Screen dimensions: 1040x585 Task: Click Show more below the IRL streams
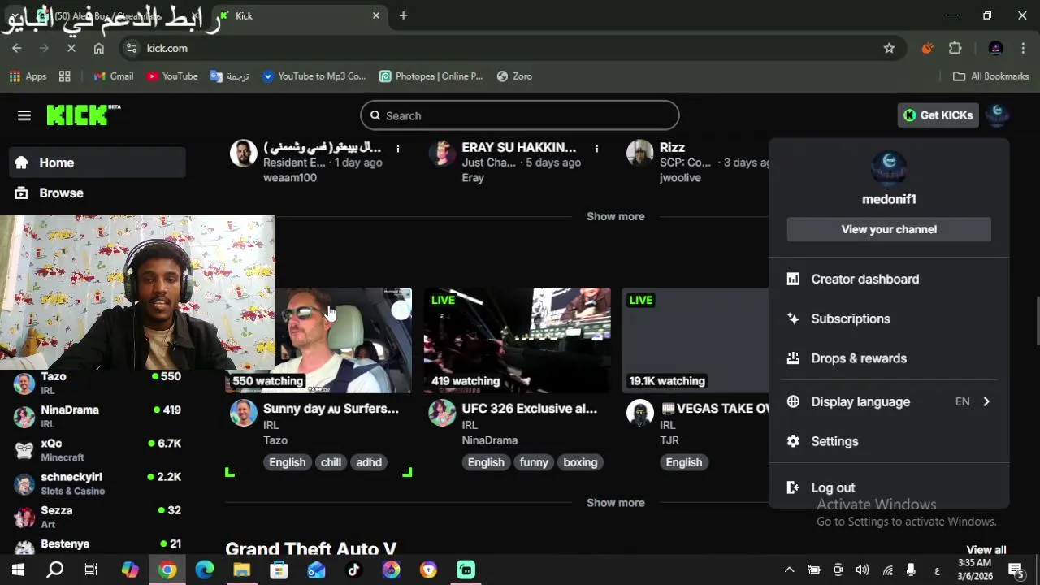coord(616,502)
